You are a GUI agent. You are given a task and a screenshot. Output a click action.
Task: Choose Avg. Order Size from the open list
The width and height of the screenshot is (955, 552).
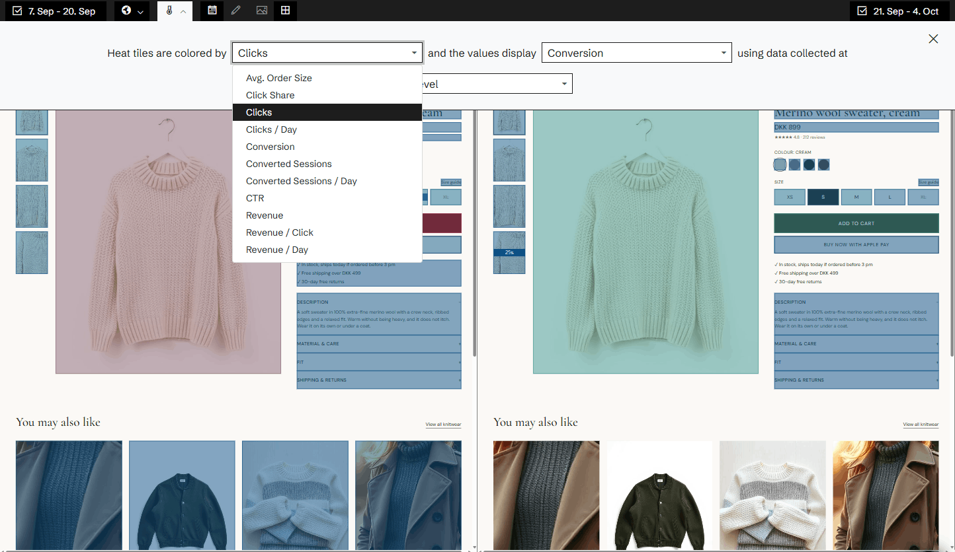327,78
